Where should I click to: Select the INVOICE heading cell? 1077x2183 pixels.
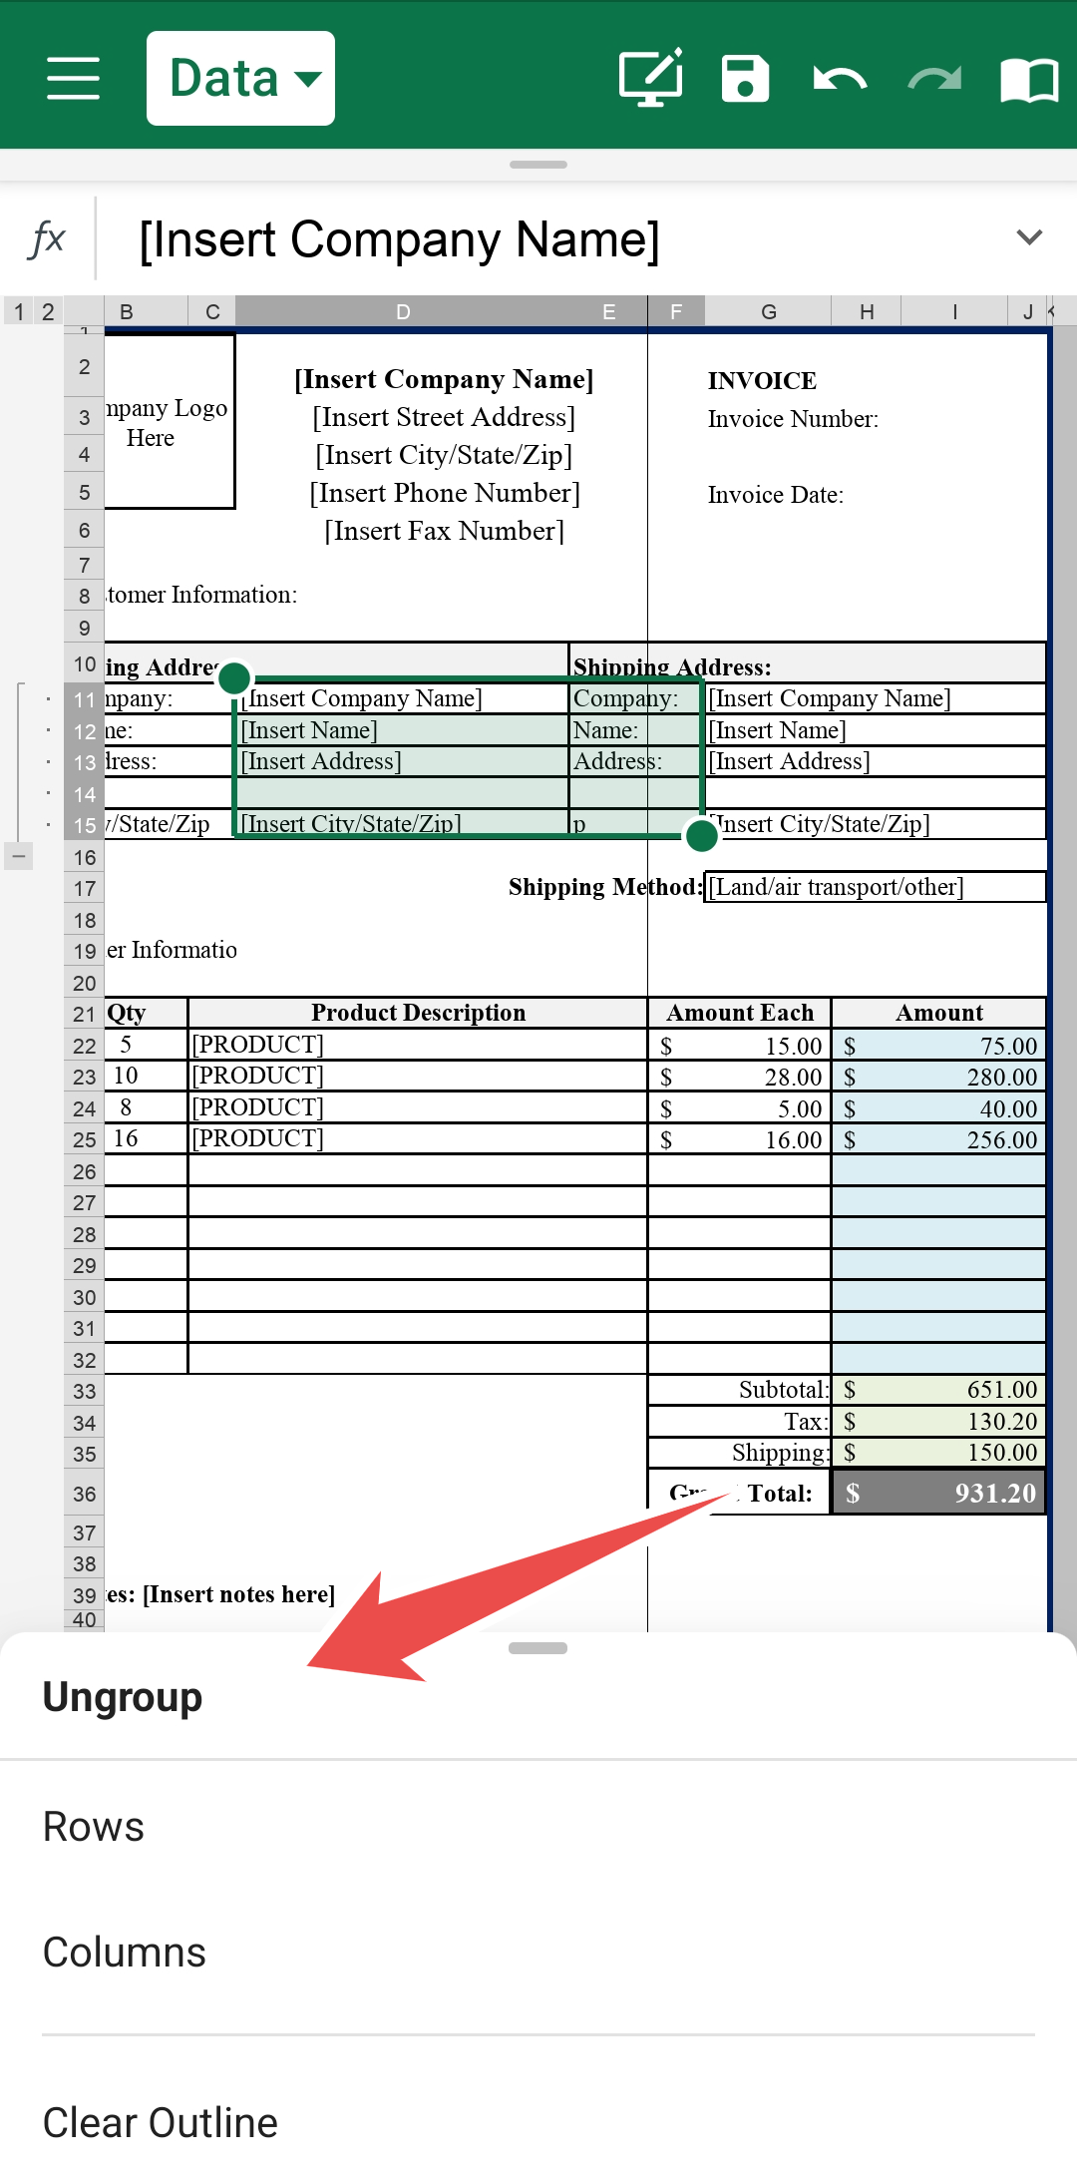tap(762, 380)
